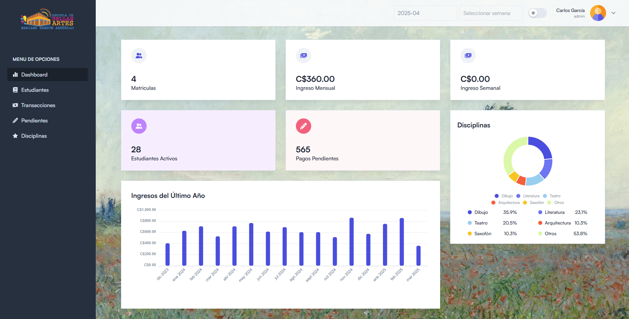Screen dimensions: 629x319
Task: Click the Dashboard bar chart icon
Action: tap(15, 75)
